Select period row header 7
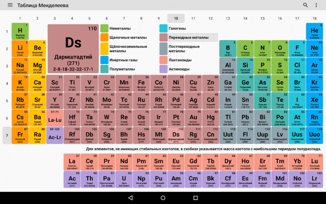Screen dimensions: 326x204 coord(7,136)
